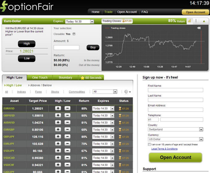Open the gear settings icon in filters

(126, 91)
